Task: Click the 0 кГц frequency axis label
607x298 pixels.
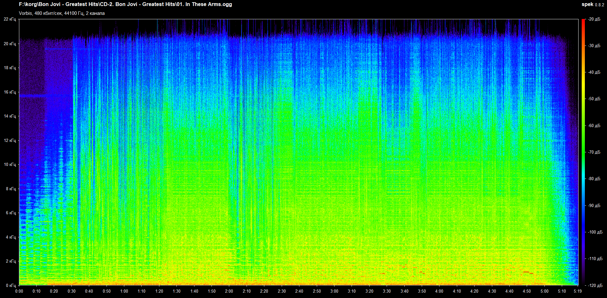Action: (x=11, y=285)
